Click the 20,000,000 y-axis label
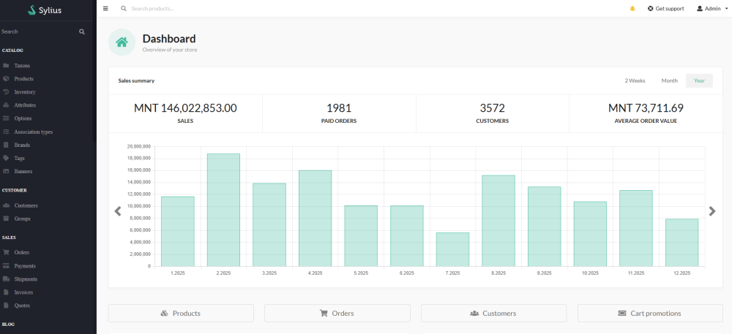Viewport: 732px width, 334px height. click(x=138, y=146)
